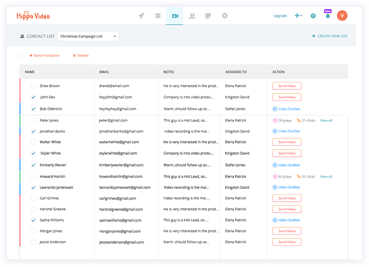The image size is (369, 267).
Task: Click the Upgrade link
Action: [280, 16]
